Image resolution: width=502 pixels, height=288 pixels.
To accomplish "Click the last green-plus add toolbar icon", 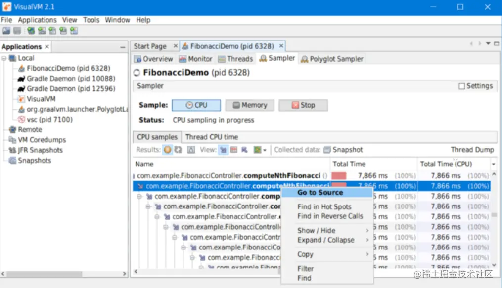I will (74, 31).
